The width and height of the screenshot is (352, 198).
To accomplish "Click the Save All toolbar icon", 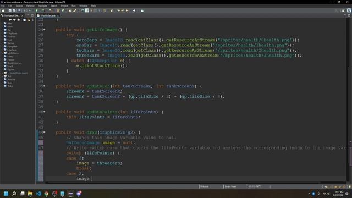I will pyautogui.click(x=14, y=10).
